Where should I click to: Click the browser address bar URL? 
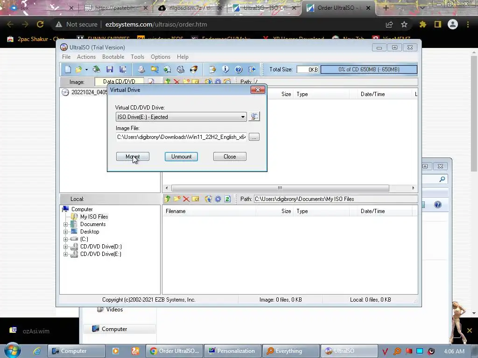click(x=156, y=24)
